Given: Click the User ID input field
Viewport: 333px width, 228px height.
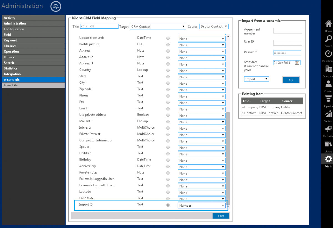Looking at the screenshot, I should coord(287,42).
